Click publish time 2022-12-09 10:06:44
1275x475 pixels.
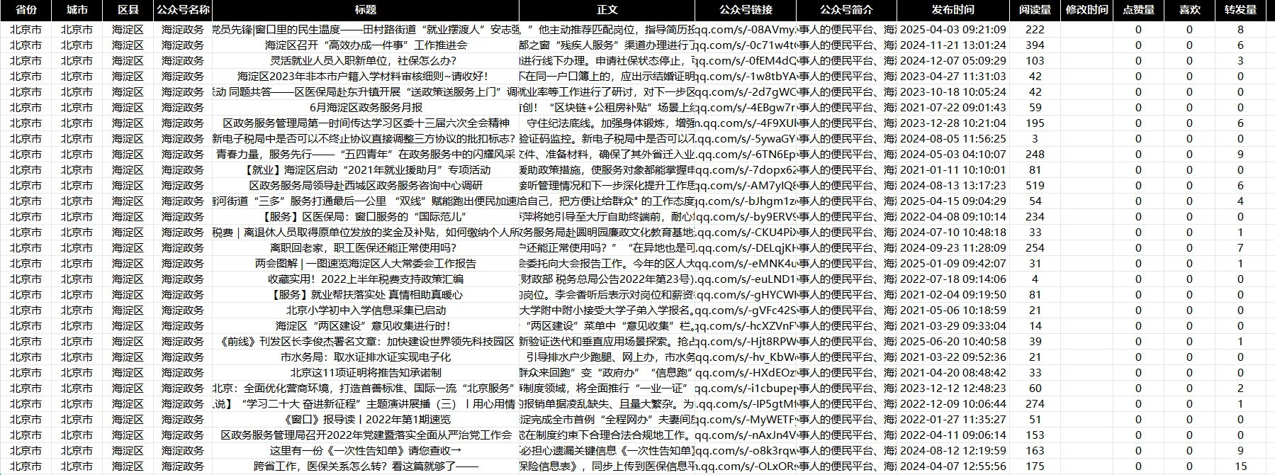pyautogui.click(x=953, y=403)
